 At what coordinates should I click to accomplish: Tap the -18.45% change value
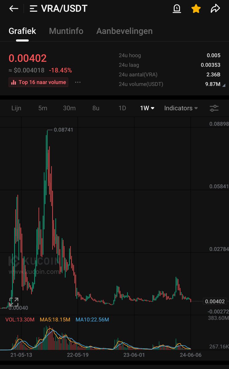(x=60, y=70)
